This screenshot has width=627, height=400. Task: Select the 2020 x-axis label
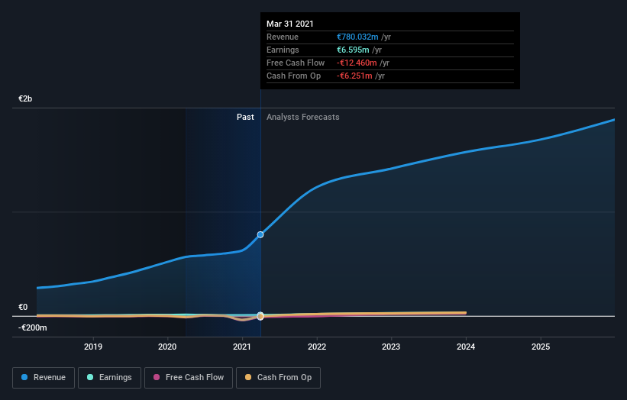pyautogui.click(x=167, y=347)
